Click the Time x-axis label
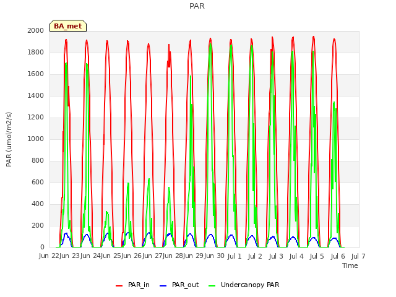The width and height of the screenshot is (396, 297). [350, 265]
